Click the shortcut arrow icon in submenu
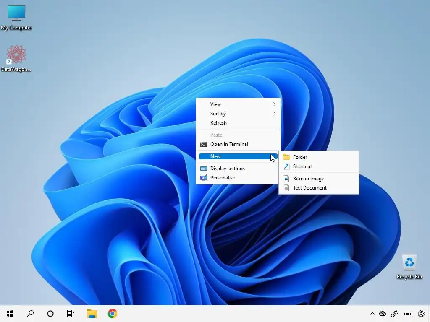 tap(286, 166)
